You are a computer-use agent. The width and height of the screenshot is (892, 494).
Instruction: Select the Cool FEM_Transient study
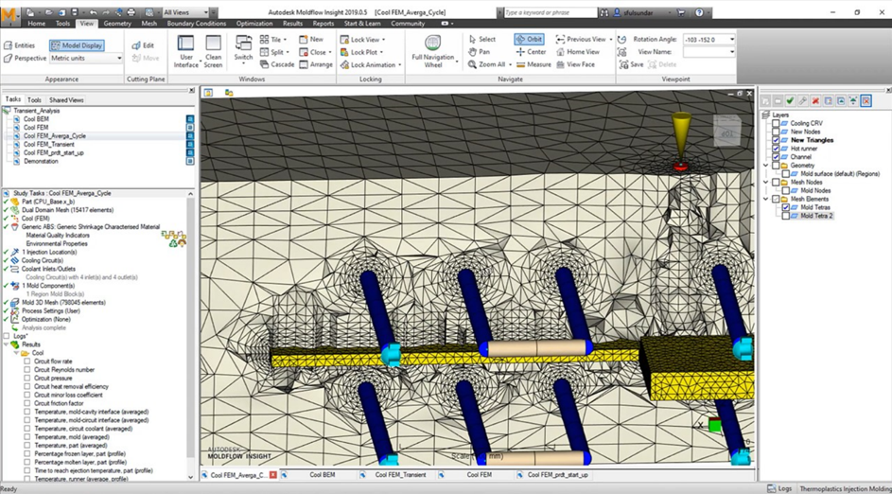tap(49, 145)
